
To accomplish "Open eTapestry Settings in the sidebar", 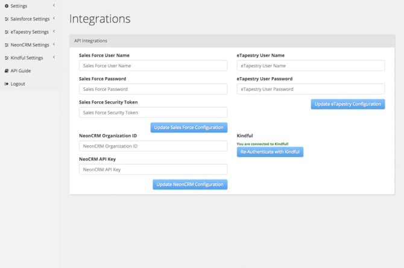I will pos(30,32).
